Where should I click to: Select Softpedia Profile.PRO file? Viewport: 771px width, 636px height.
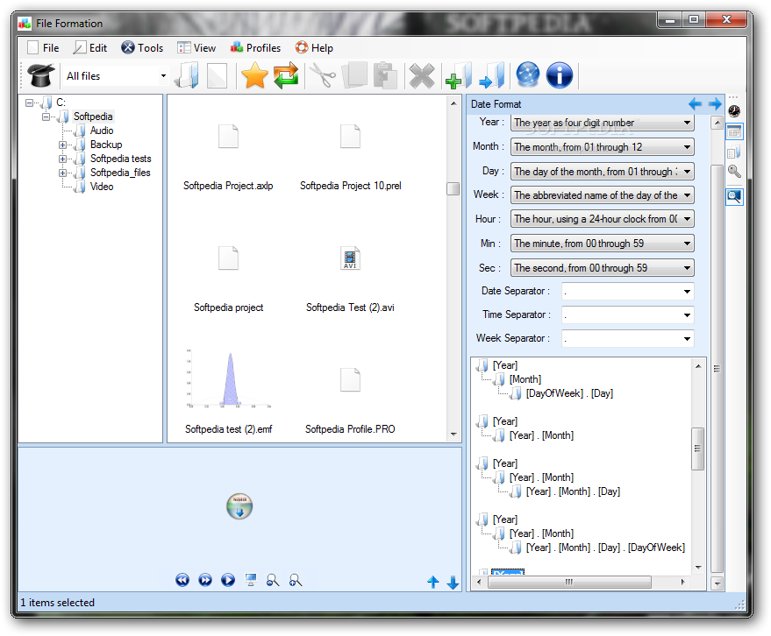350,429
